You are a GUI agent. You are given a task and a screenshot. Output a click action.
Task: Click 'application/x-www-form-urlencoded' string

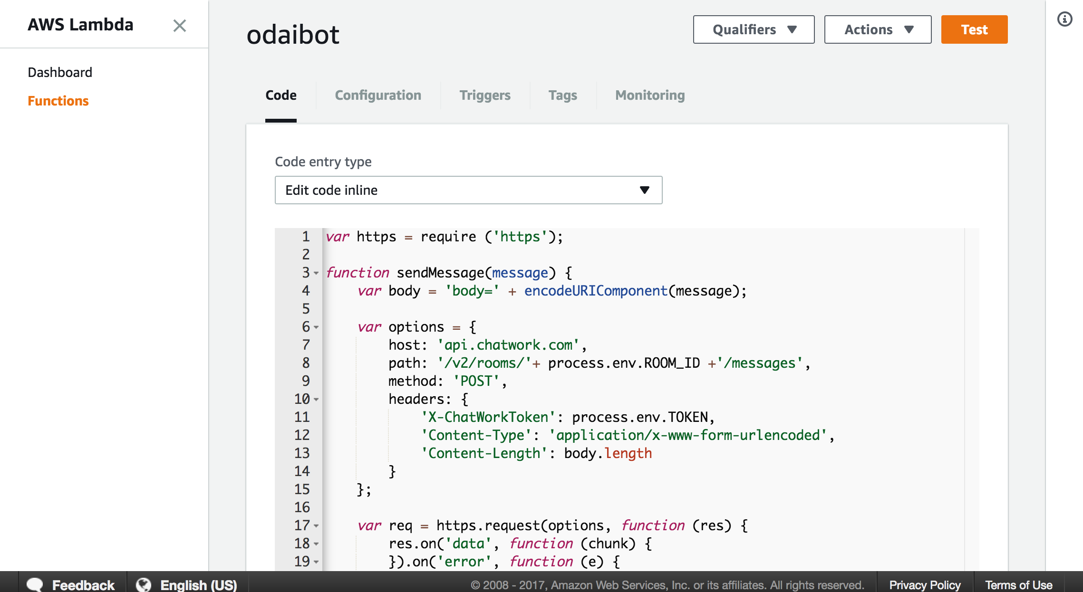(x=688, y=435)
